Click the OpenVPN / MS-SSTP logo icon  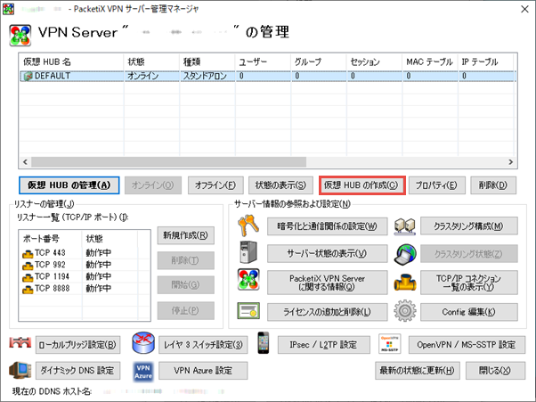click(x=390, y=344)
